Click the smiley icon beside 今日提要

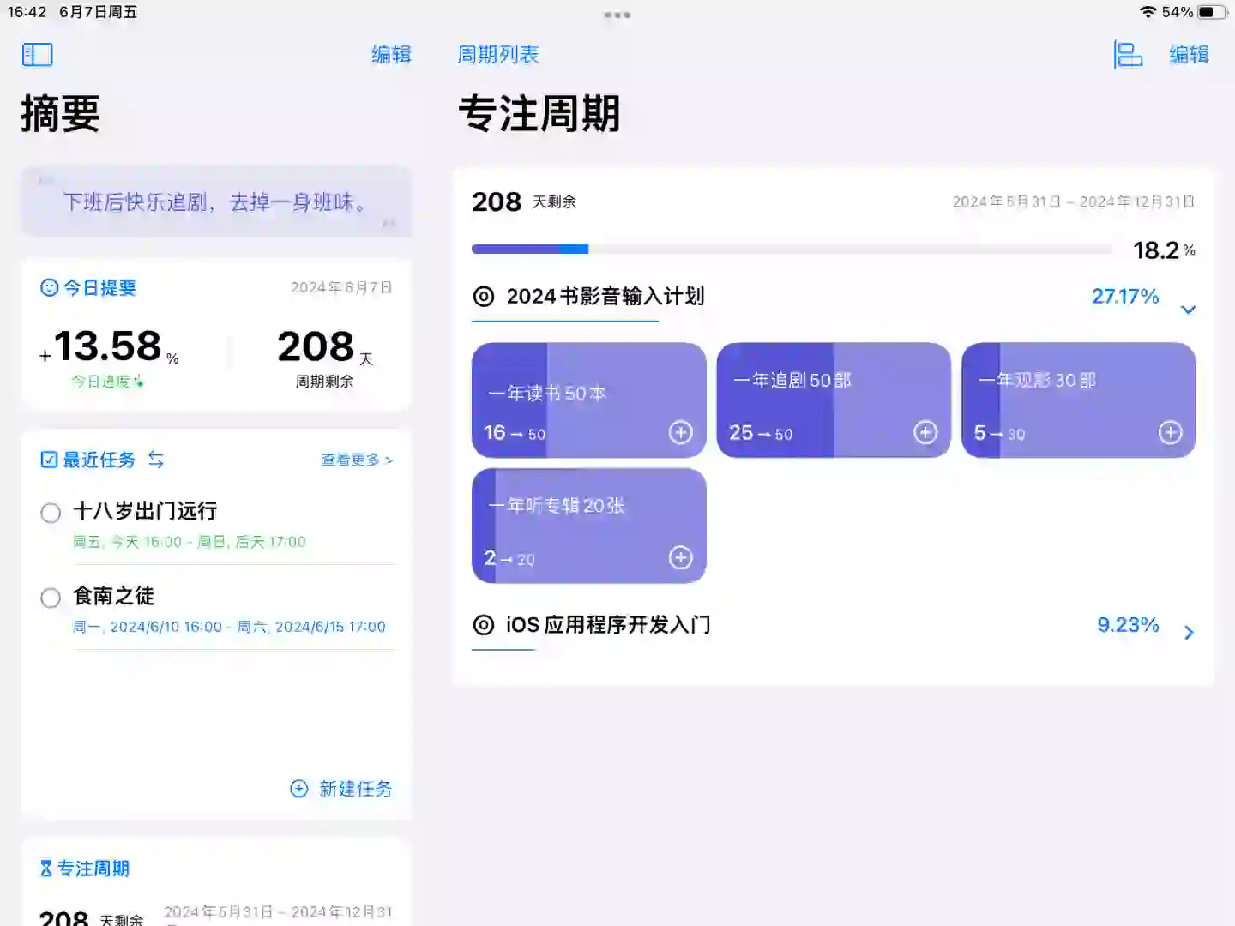tap(51, 288)
